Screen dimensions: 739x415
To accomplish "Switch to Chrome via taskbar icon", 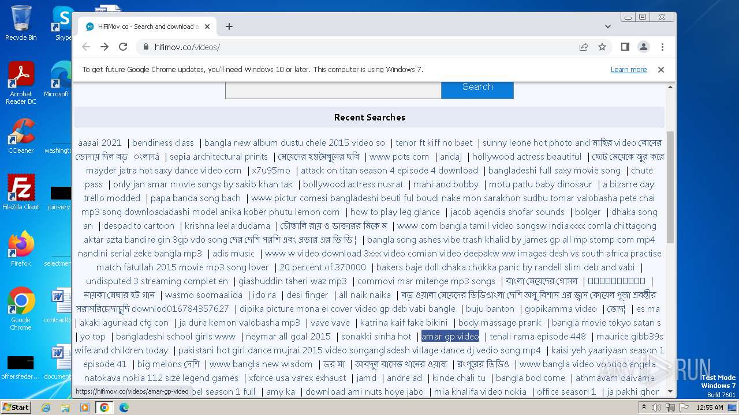I will (x=104, y=408).
